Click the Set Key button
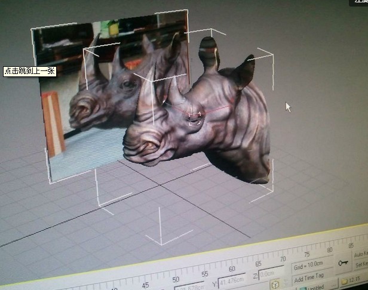Viewport: 368px width, 290px height. click(361, 264)
